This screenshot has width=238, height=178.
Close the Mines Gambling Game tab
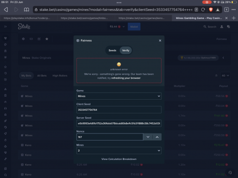coord(227,18)
